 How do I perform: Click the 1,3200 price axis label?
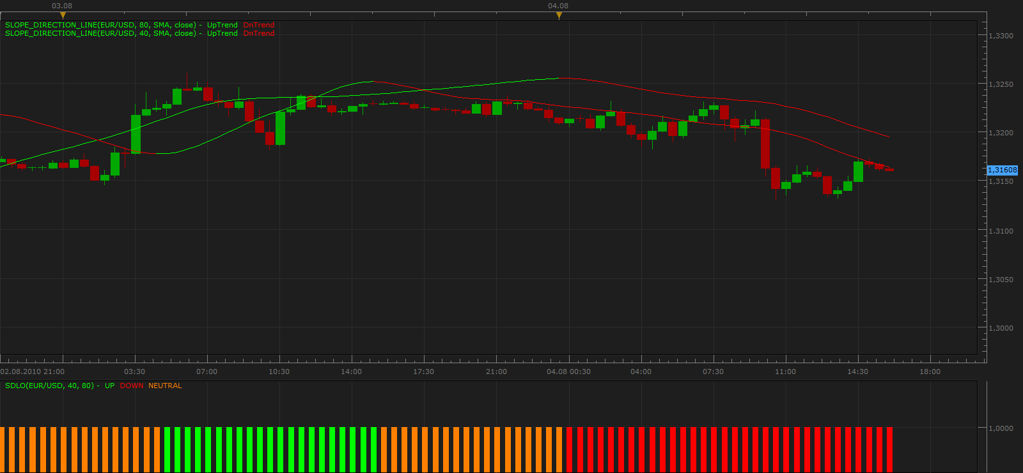tap(1001, 133)
